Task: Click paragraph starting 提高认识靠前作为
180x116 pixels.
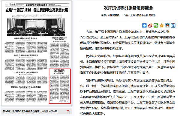Action: (128, 64)
